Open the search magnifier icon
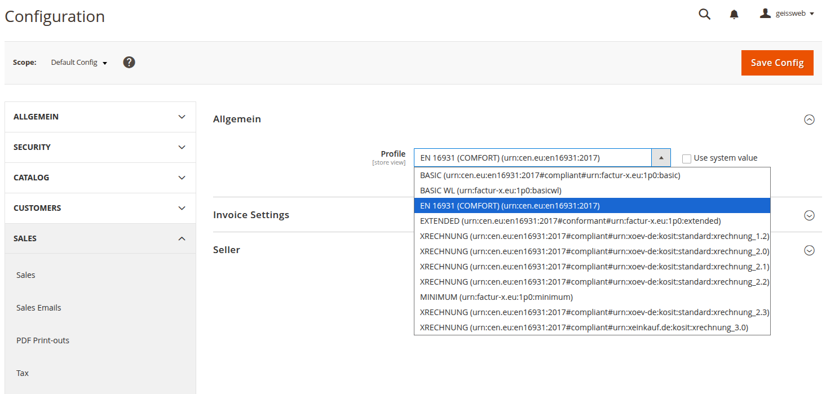The height and width of the screenshot is (394, 826). click(x=704, y=14)
